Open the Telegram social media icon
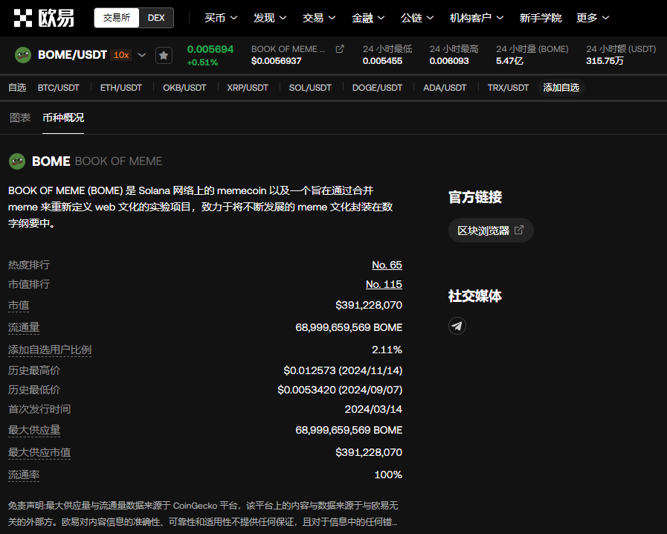Image resolution: width=667 pixels, height=534 pixels. (x=457, y=326)
